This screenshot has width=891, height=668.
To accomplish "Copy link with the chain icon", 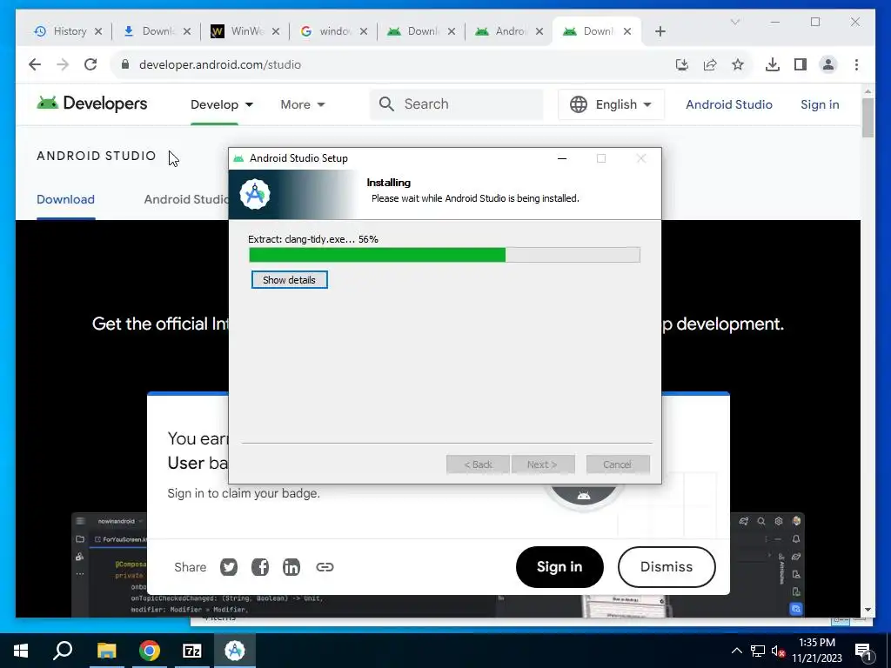I will 325,567.
